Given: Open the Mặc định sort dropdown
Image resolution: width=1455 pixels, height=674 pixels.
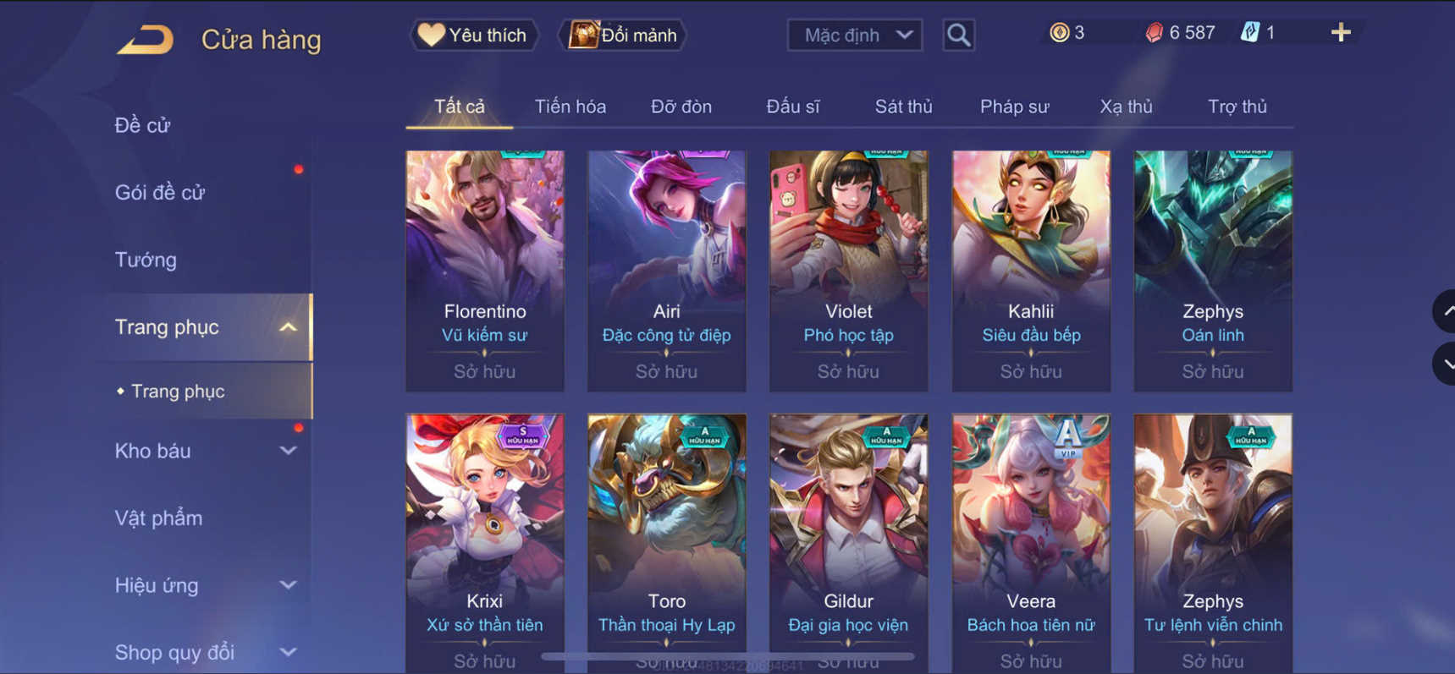Looking at the screenshot, I should (855, 36).
